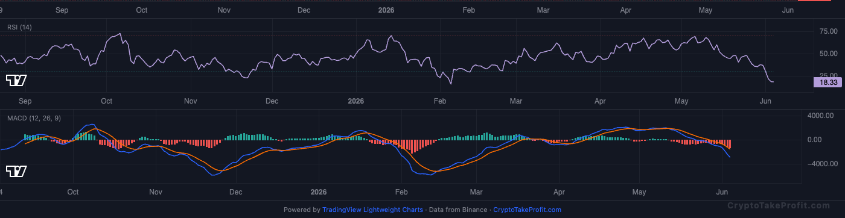845x218 pixels.
Task: Click 2026 on the top chart time axis
Action: click(386, 10)
